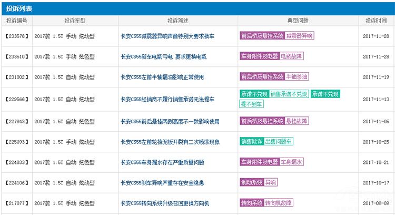Click the 提不到车 tag
The width and height of the screenshot is (395, 215).
pyautogui.click(x=252, y=104)
